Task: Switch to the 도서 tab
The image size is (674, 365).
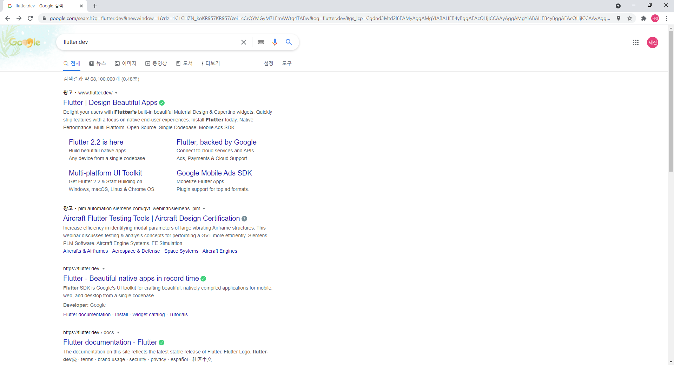Action: pyautogui.click(x=184, y=64)
